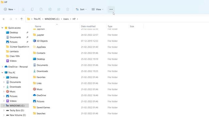This screenshot has height=117, width=209.
Task: Select Users in the address breadcrumb
Action: (x=66, y=19)
